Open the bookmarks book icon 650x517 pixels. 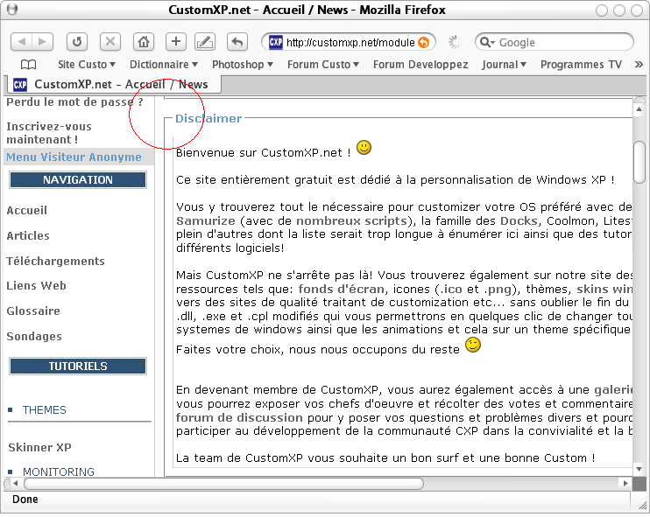point(29,65)
